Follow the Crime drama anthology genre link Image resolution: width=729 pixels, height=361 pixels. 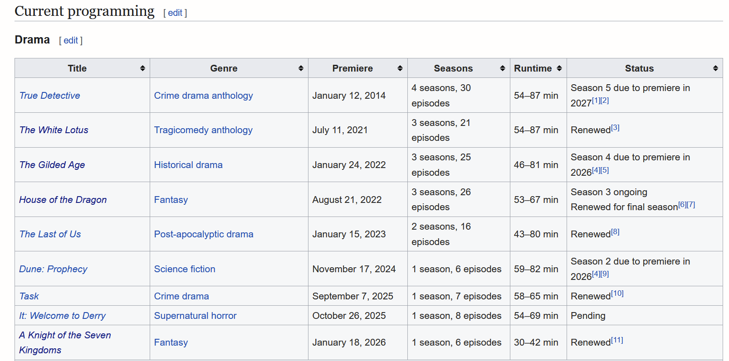coord(204,96)
